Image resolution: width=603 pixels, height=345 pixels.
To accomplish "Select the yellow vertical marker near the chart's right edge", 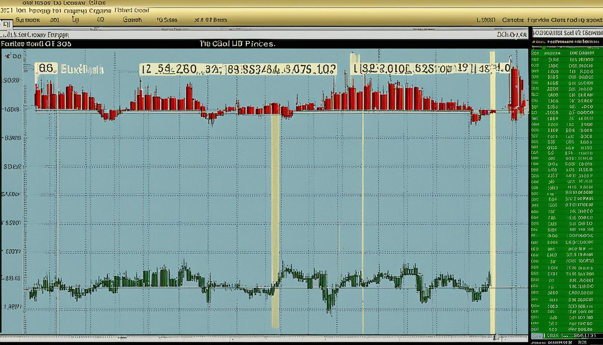I will [x=493, y=193].
